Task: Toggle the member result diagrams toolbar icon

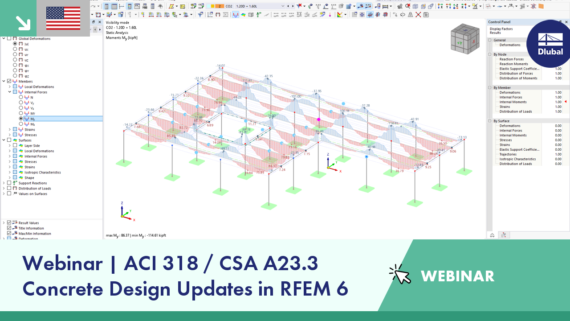Action: [x=235, y=15]
